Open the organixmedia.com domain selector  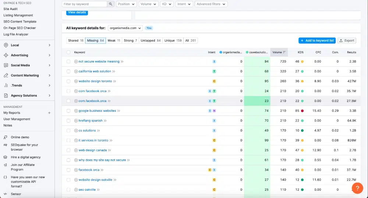click(x=125, y=28)
